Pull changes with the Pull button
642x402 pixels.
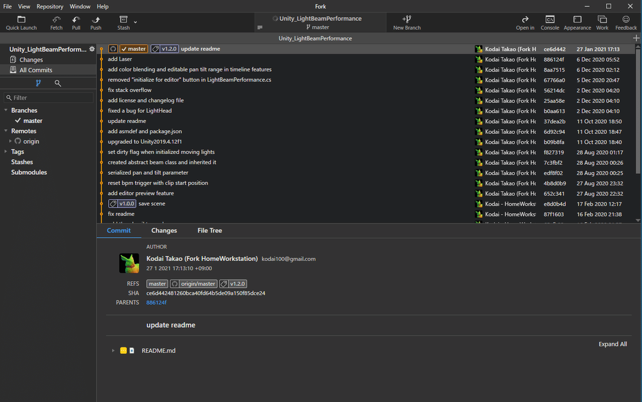point(76,23)
